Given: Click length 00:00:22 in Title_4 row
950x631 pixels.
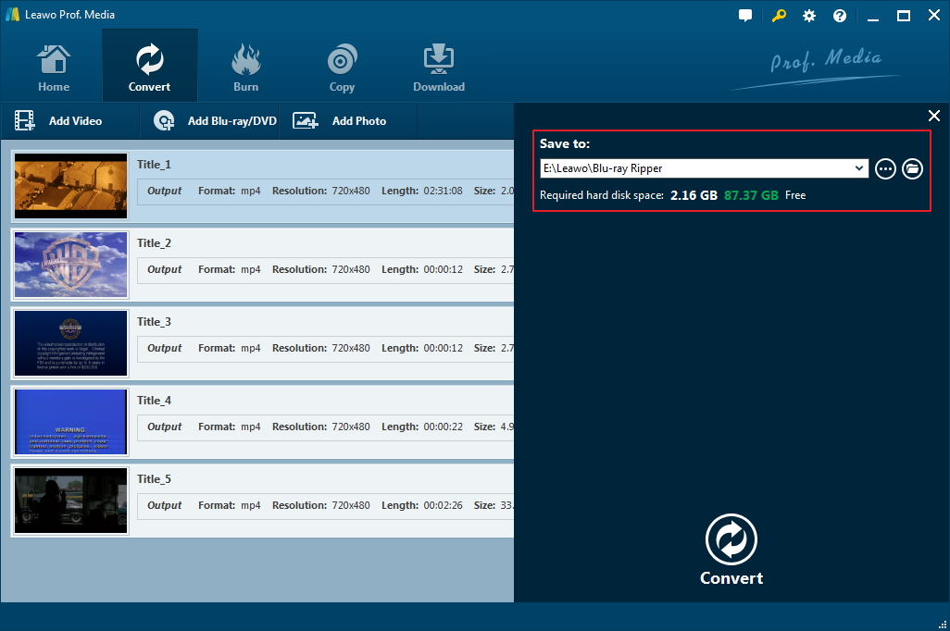Looking at the screenshot, I should click(x=443, y=427).
